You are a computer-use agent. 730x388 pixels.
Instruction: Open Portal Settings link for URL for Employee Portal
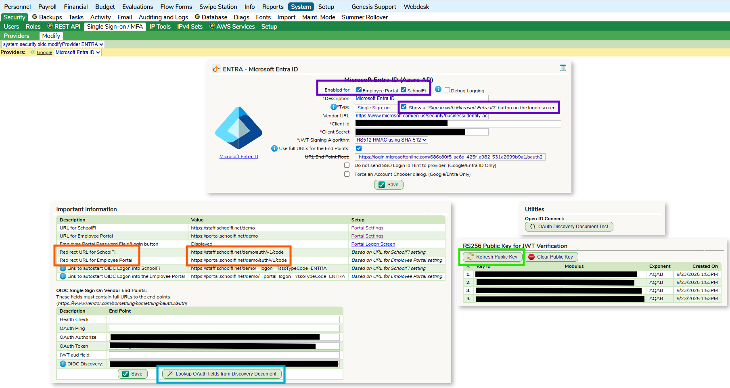click(367, 236)
